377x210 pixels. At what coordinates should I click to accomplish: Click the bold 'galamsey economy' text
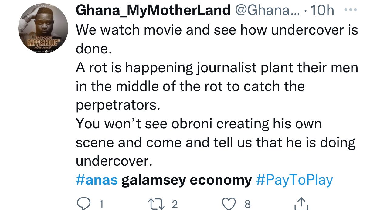[x=186, y=180]
